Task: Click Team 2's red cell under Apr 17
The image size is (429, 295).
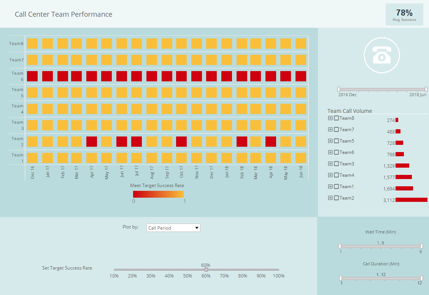Action: [92, 141]
